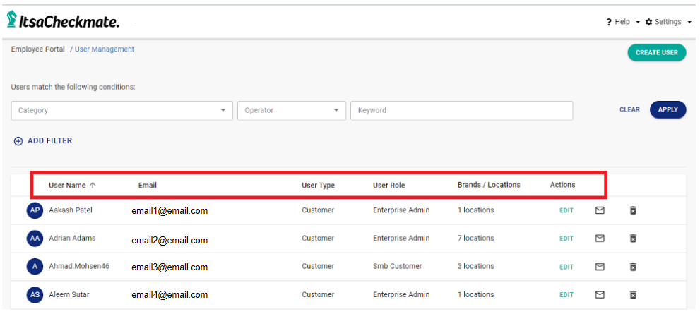Open the Help menu
700x319 pixels.
click(x=622, y=22)
